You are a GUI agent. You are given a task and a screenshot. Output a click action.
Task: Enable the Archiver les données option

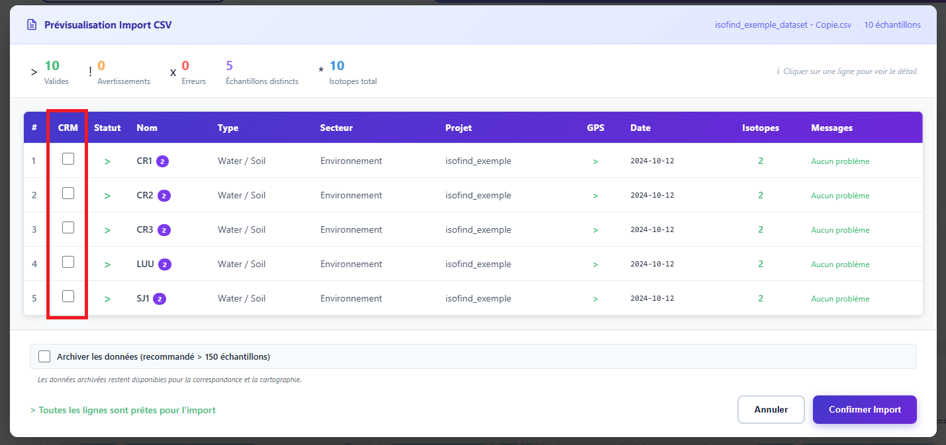pyautogui.click(x=44, y=356)
